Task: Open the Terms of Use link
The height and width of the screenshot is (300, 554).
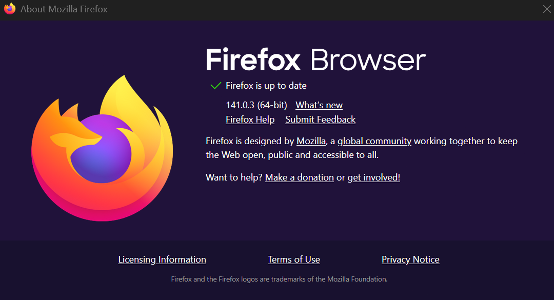Action: point(294,259)
